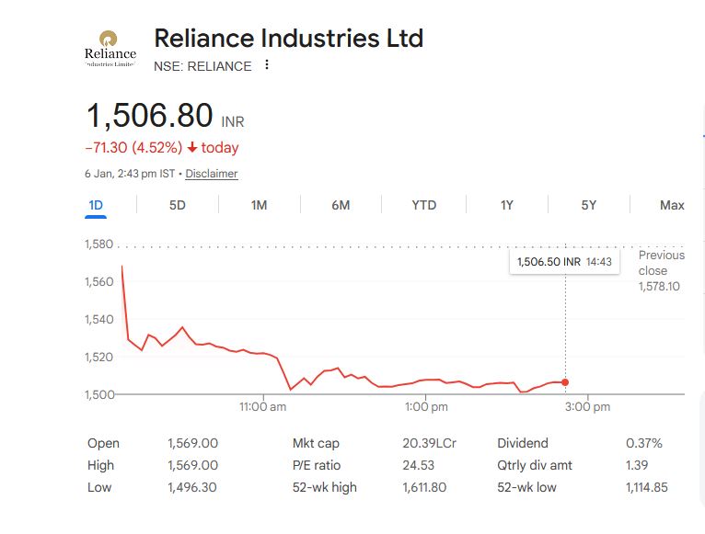Switch to the YTD tab
The image size is (705, 534).
pos(423,205)
